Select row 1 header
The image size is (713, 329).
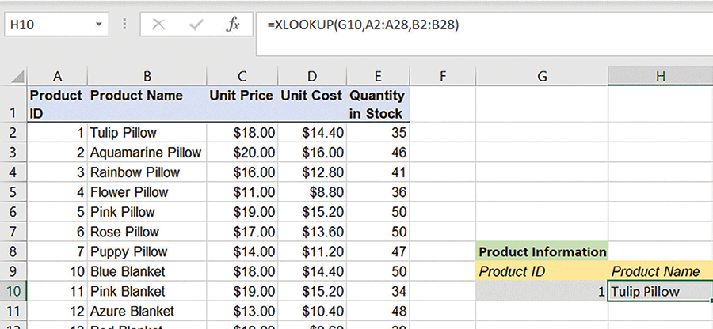[x=13, y=104]
